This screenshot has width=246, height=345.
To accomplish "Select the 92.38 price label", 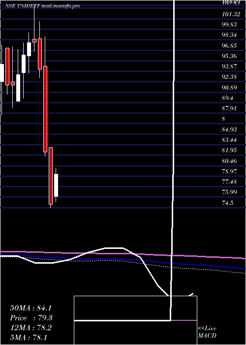I will pos(229,77).
